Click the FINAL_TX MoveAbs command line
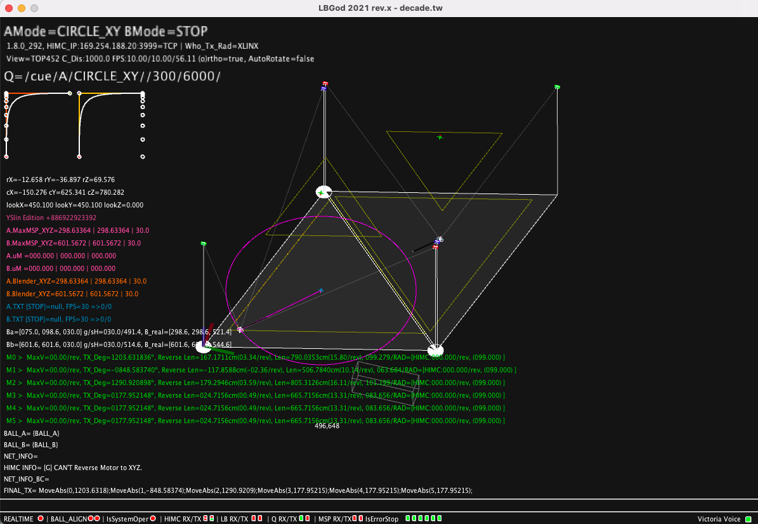 point(238,490)
